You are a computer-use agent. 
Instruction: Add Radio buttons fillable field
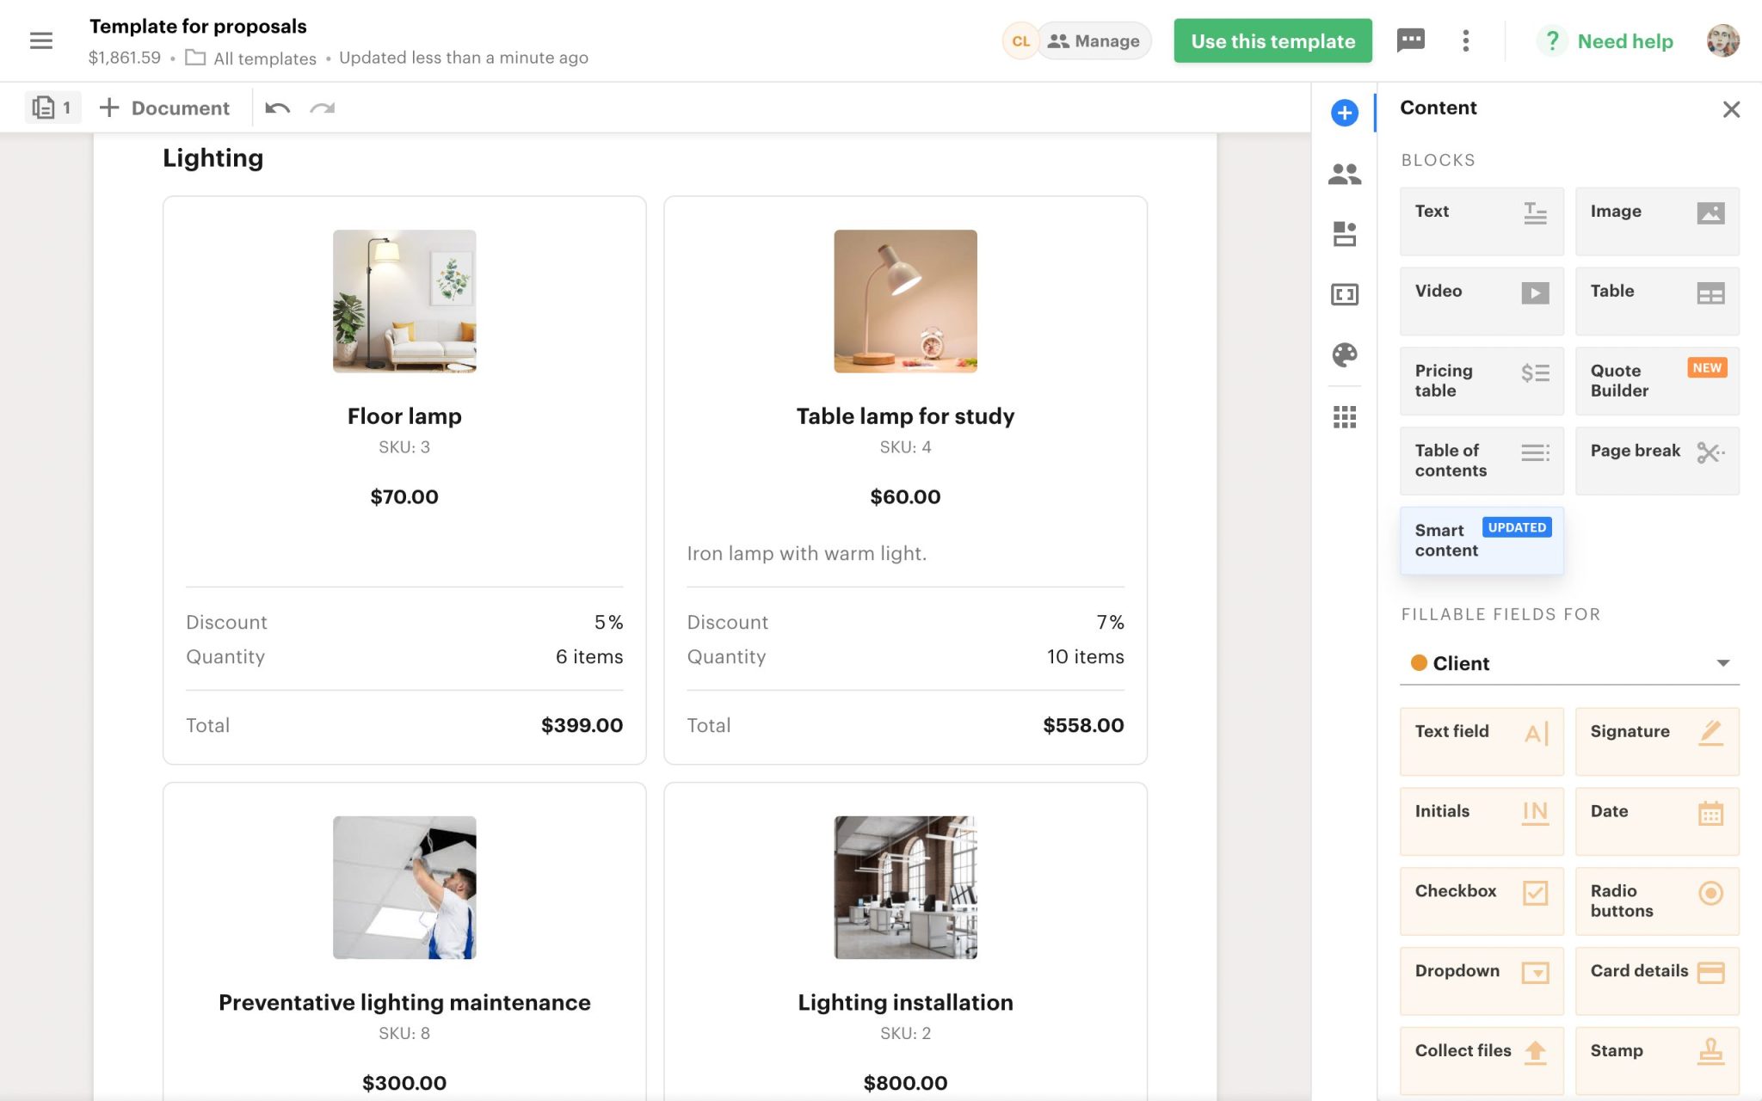1657,901
